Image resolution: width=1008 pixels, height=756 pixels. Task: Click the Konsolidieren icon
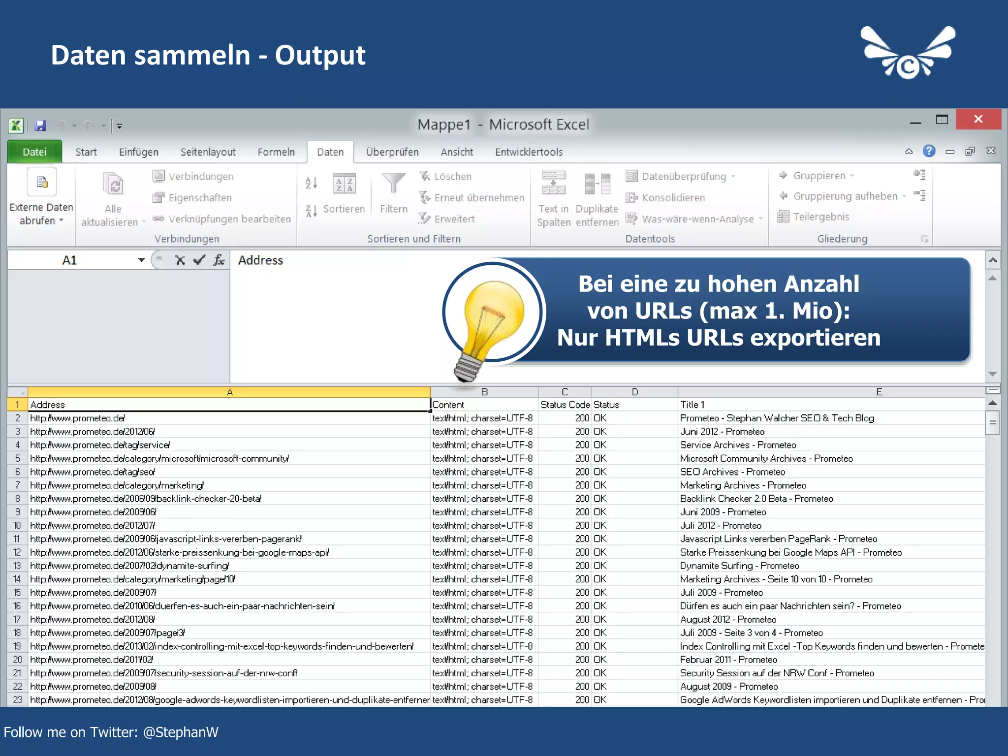click(x=631, y=197)
